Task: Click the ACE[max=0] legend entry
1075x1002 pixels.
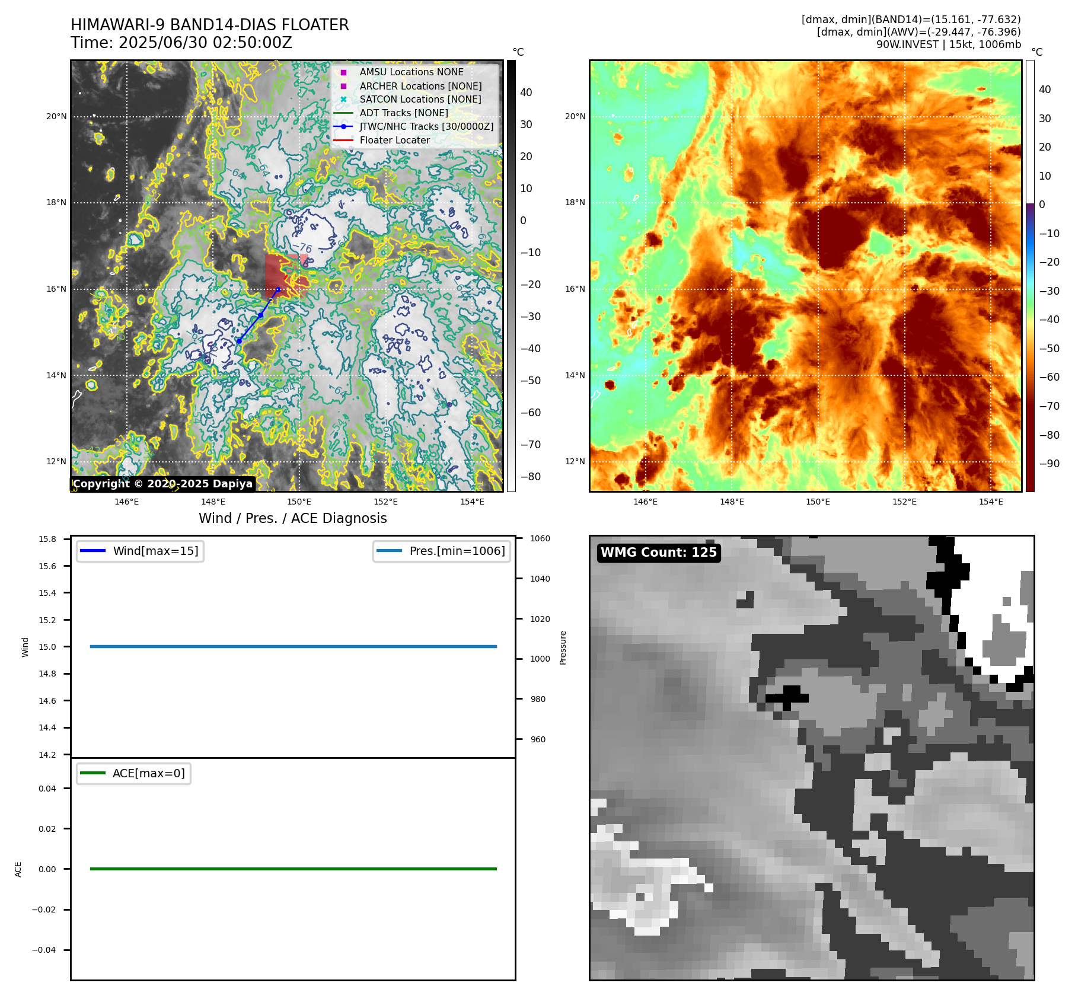Action: click(133, 773)
